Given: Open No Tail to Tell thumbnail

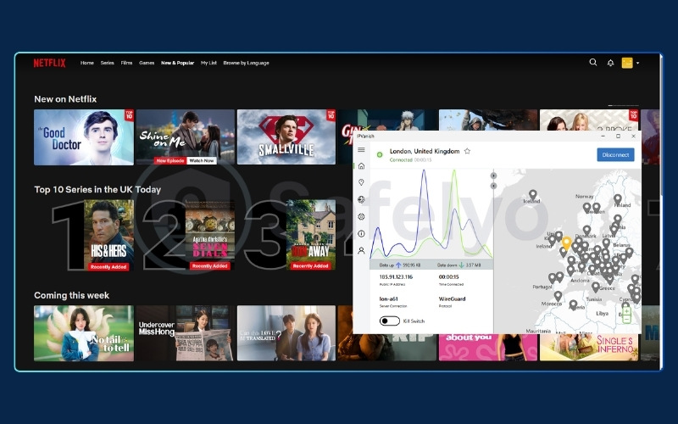Looking at the screenshot, I should tap(84, 333).
